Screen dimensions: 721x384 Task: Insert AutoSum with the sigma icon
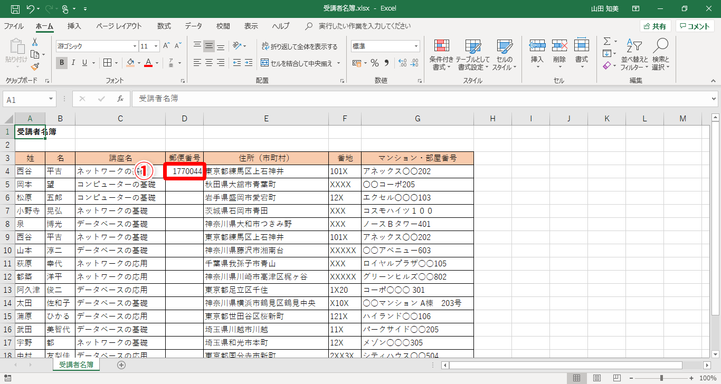tap(607, 41)
